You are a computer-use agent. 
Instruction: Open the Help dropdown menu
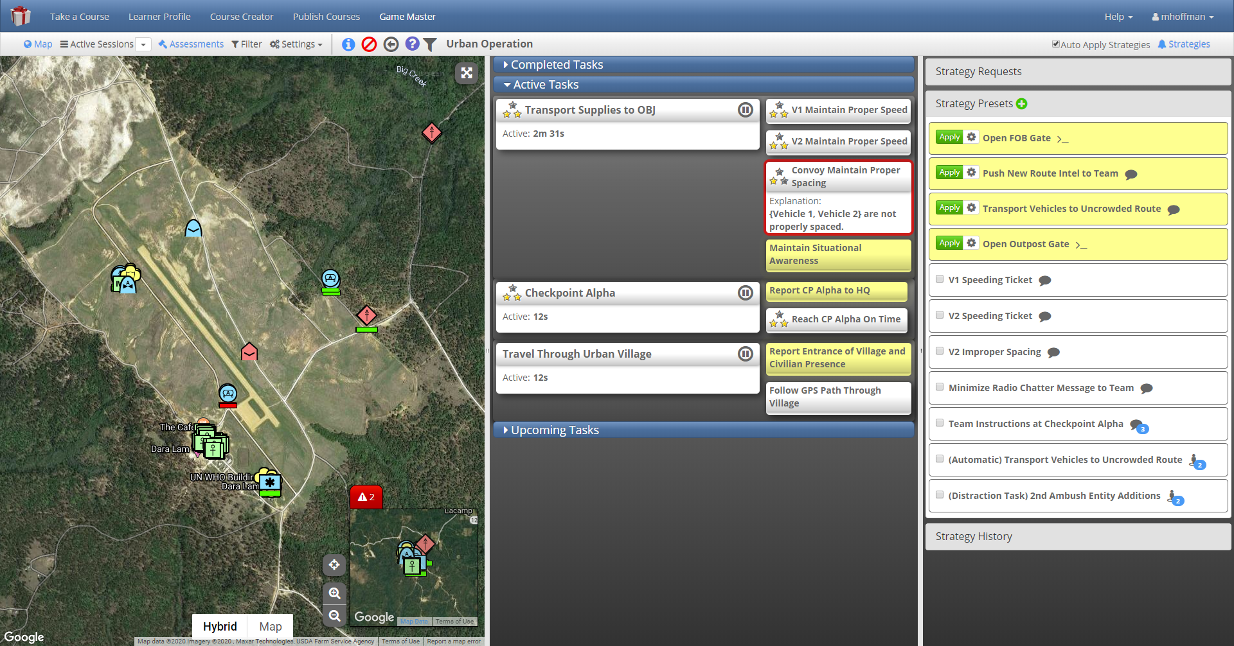1118,17
